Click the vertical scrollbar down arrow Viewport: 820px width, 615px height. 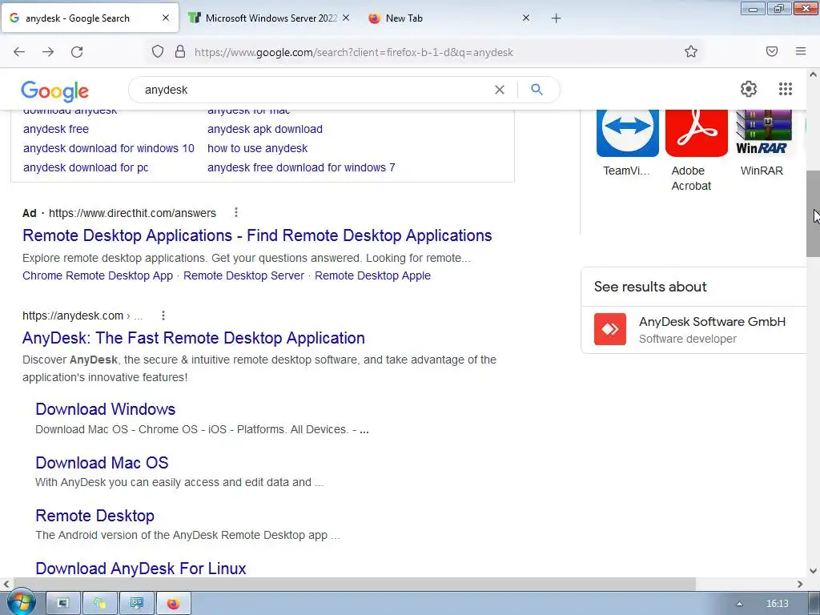[x=814, y=571]
